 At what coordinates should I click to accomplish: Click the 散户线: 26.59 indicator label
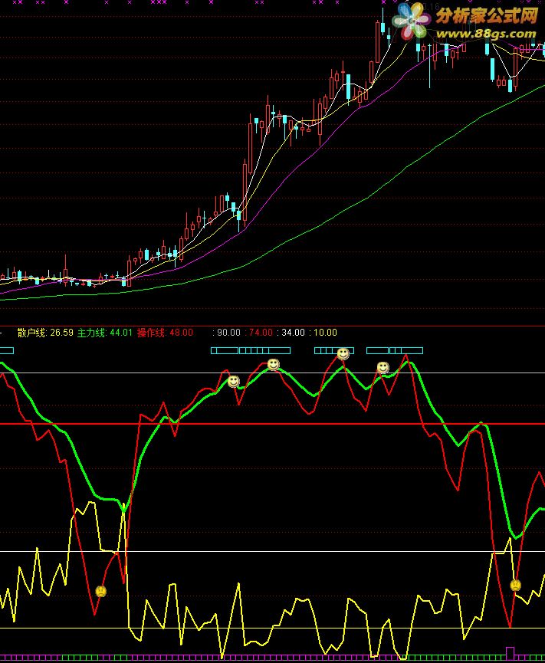[x=45, y=333]
